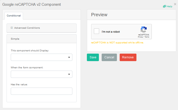Click the Preview panel heading
Screen dimensions: 178x110
(99, 15)
